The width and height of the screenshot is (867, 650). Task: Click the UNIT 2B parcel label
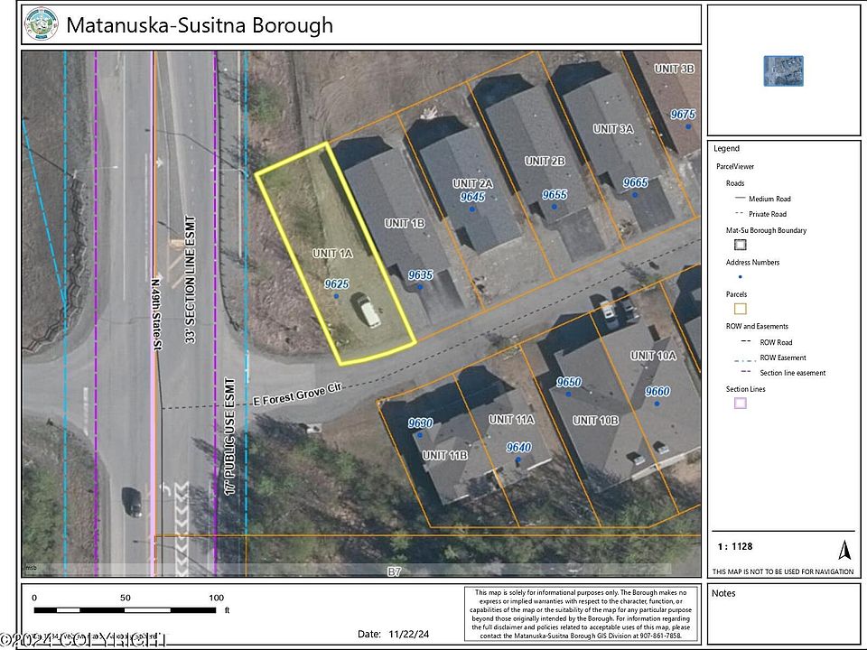(545, 161)
